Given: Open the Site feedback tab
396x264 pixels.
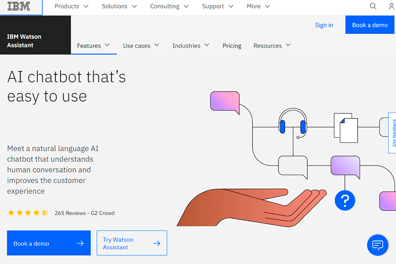Looking at the screenshot, I should pyautogui.click(x=392, y=133).
